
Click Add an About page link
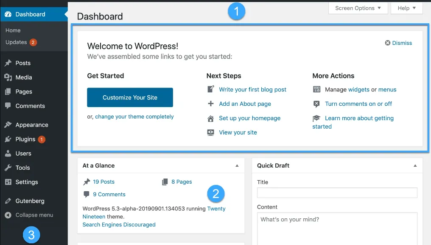point(245,104)
